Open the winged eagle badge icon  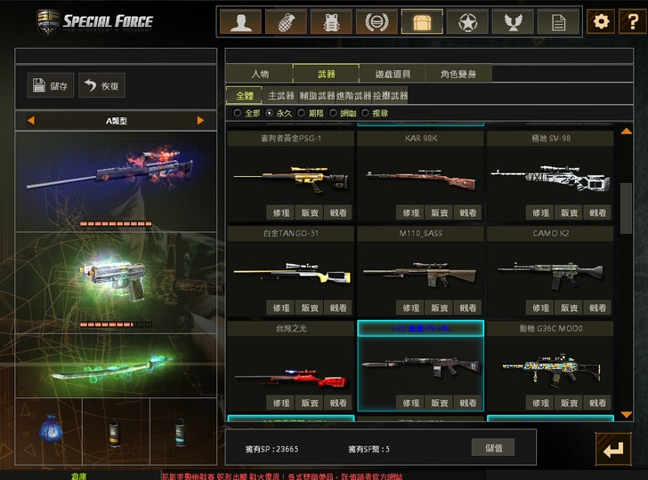(x=513, y=22)
